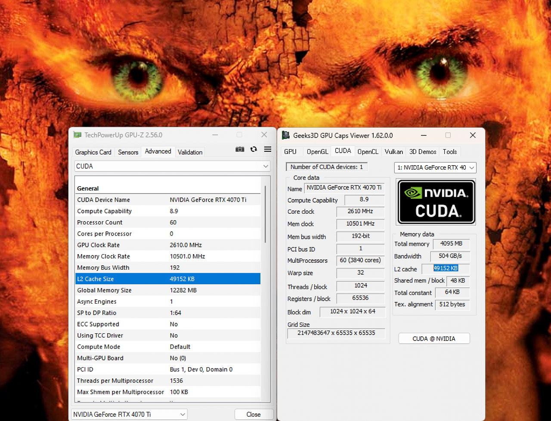Click the NVIDIA CUDA logo image
The height and width of the screenshot is (421, 551).
(436, 202)
